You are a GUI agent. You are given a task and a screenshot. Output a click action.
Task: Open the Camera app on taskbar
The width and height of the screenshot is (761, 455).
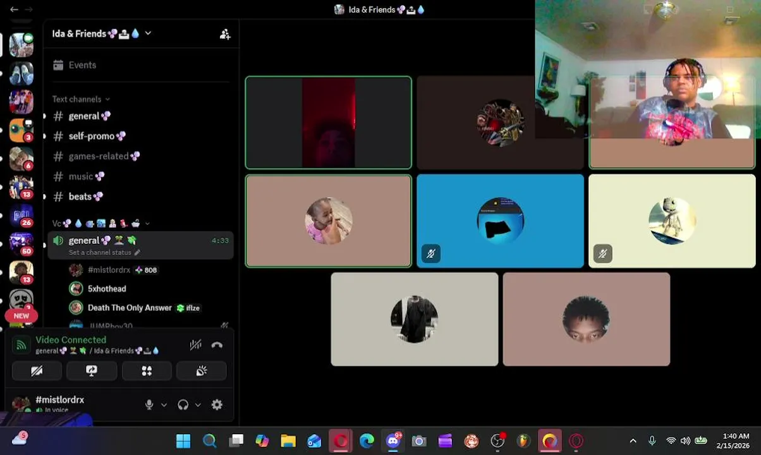pos(419,440)
